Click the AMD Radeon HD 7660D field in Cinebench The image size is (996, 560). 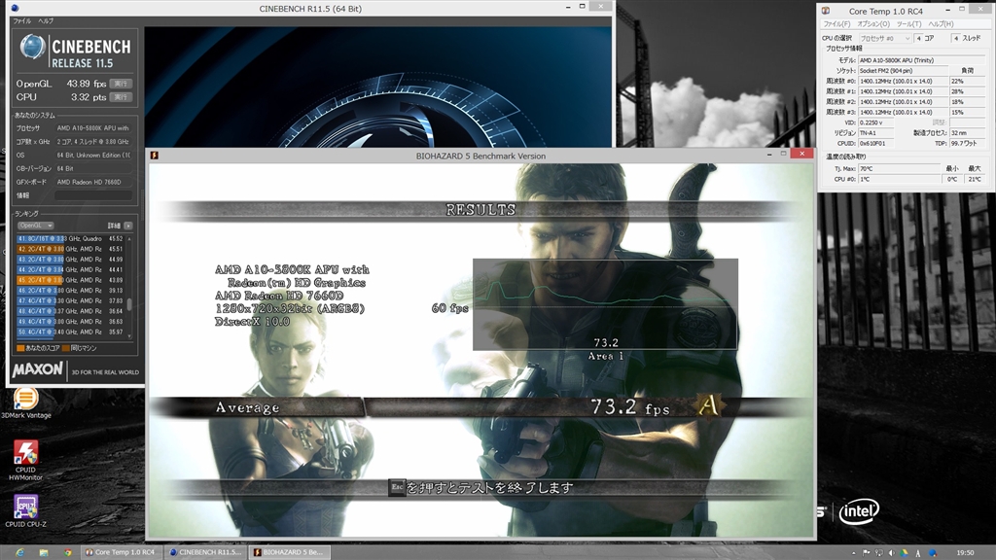point(93,182)
